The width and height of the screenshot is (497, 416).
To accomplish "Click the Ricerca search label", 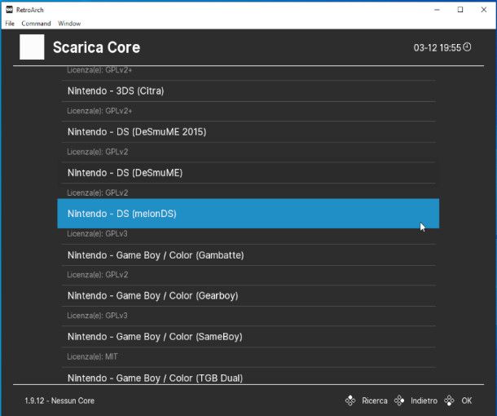I will (375, 401).
